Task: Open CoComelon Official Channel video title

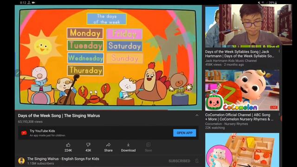Action: 239,117
